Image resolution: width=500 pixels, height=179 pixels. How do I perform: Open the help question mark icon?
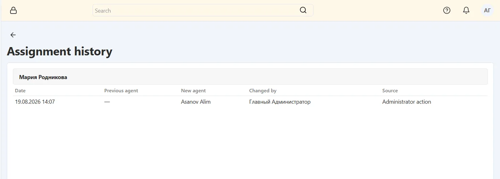[x=447, y=10]
